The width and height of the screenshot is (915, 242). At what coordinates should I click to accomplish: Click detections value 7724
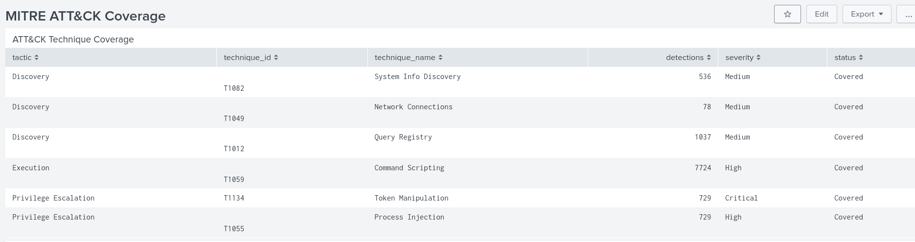[703, 168]
